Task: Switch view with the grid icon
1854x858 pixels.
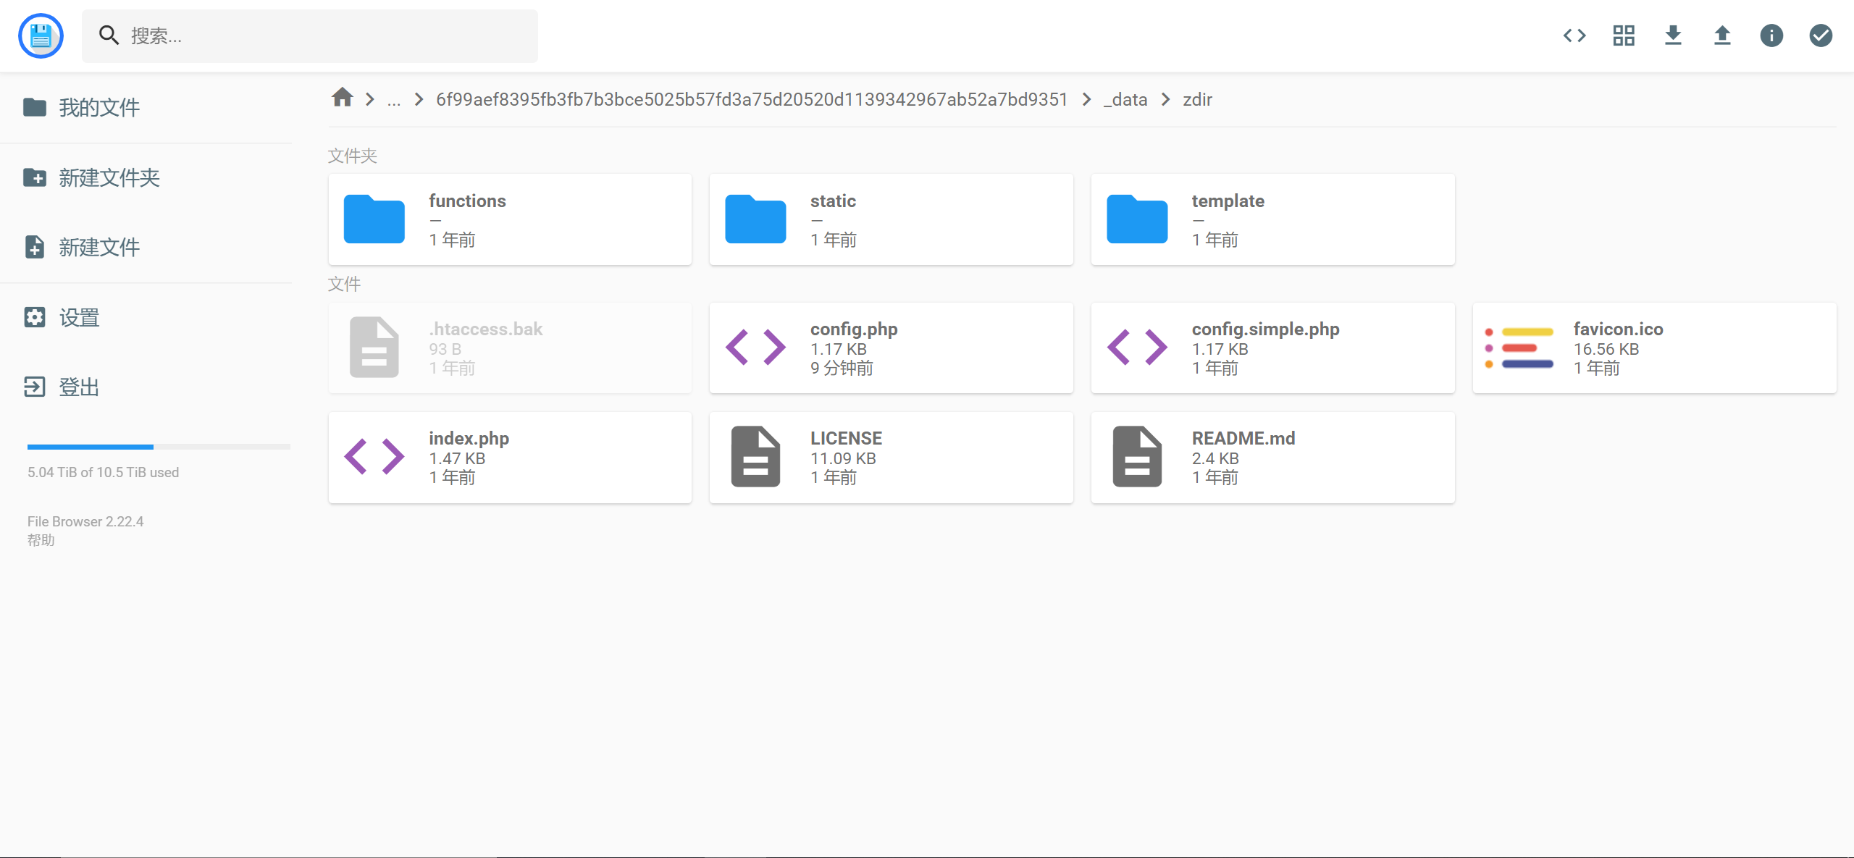Action: [x=1624, y=35]
